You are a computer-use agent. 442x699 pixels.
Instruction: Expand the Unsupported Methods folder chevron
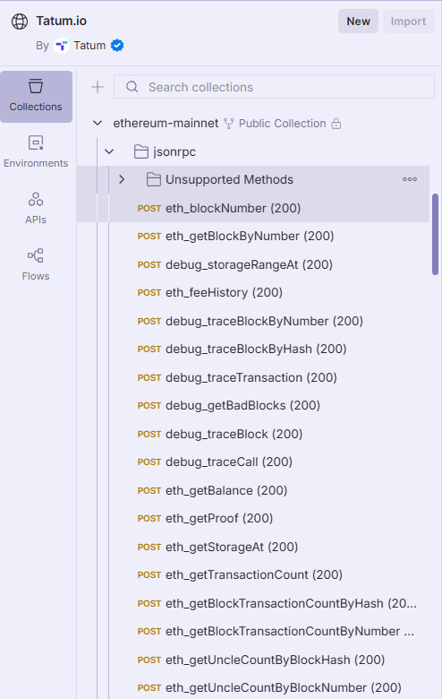click(x=122, y=179)
